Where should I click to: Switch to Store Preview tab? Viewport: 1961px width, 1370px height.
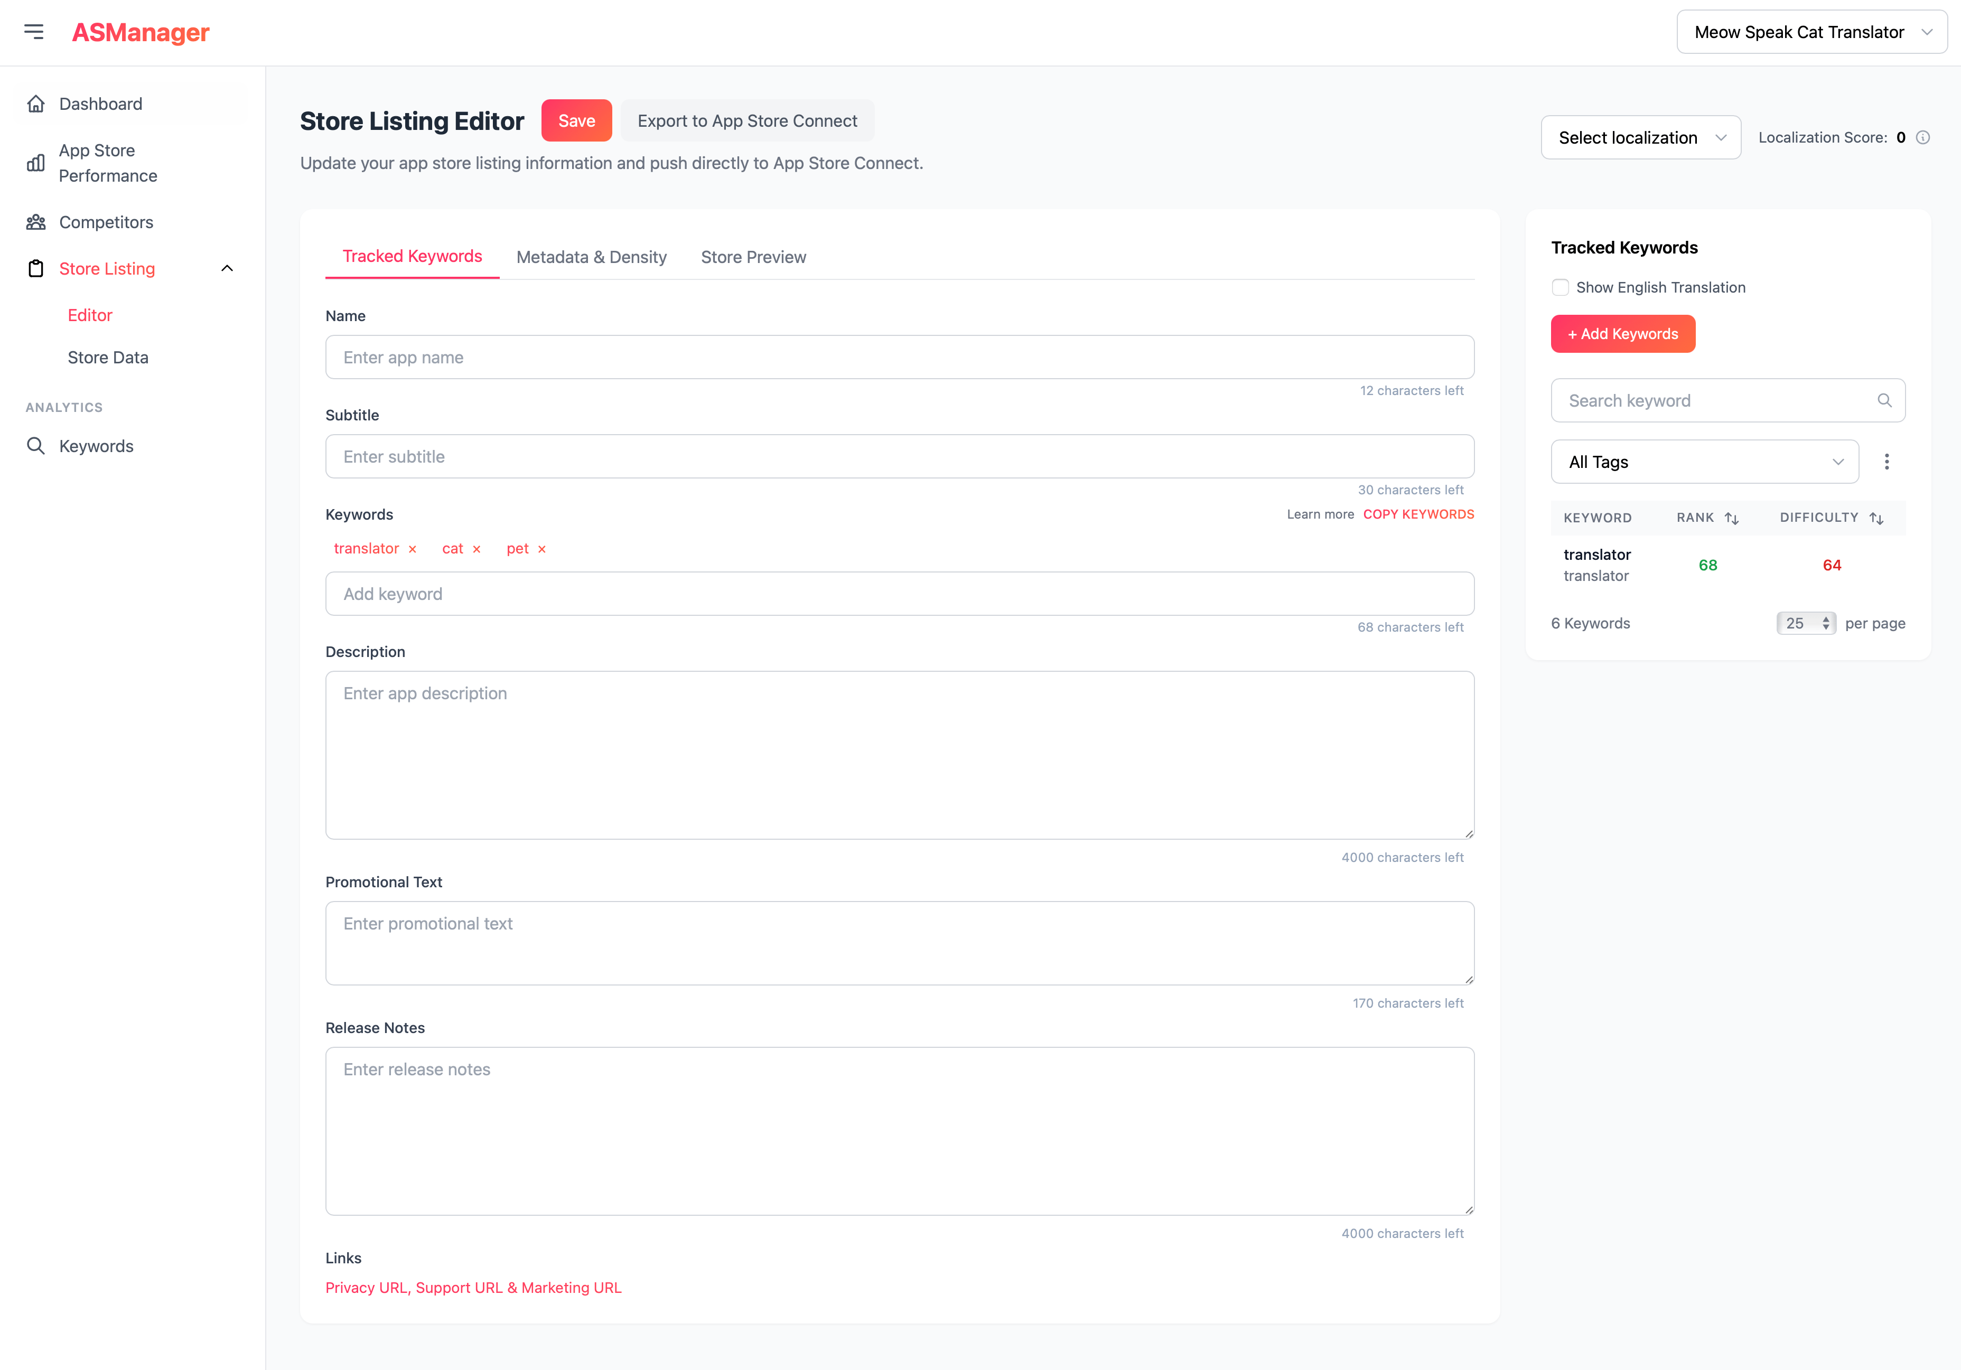pyautogui.click(x=752, y=257)
